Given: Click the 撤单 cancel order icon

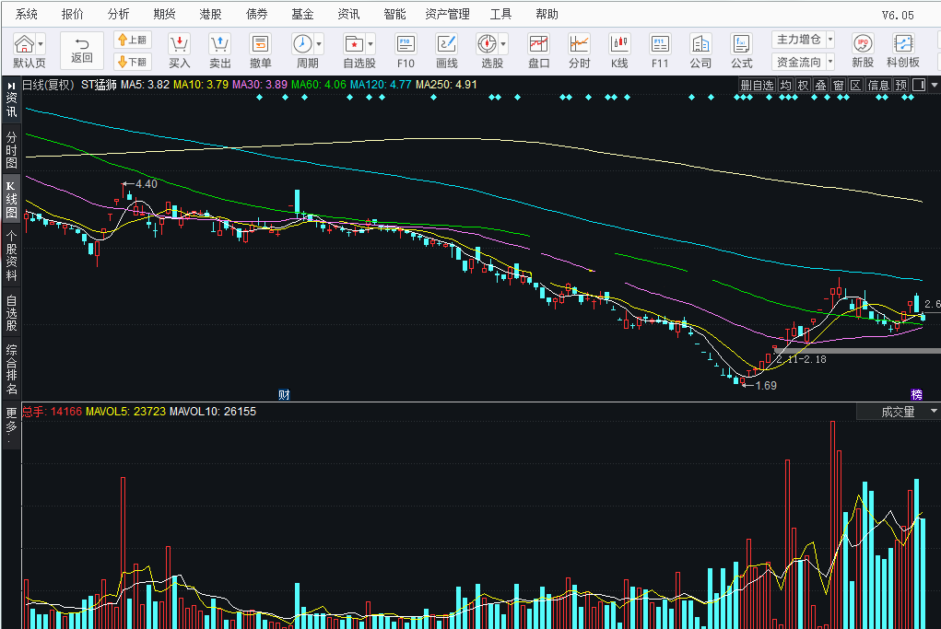Looking at the screenshot, I should tap(261, 44).
